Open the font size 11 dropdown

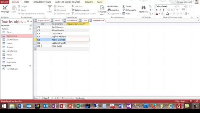(x=184, y=6)
